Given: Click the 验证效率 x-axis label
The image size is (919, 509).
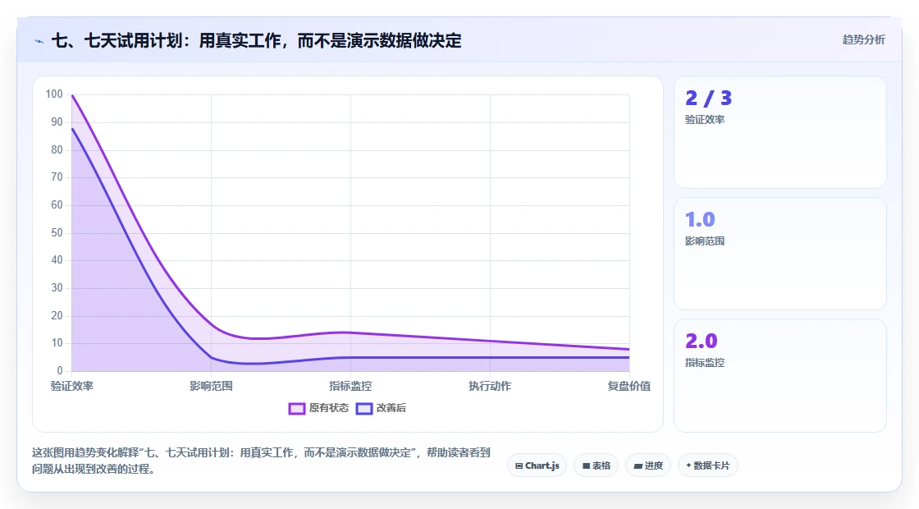Looking at the screenshot, I should (72, 386).
